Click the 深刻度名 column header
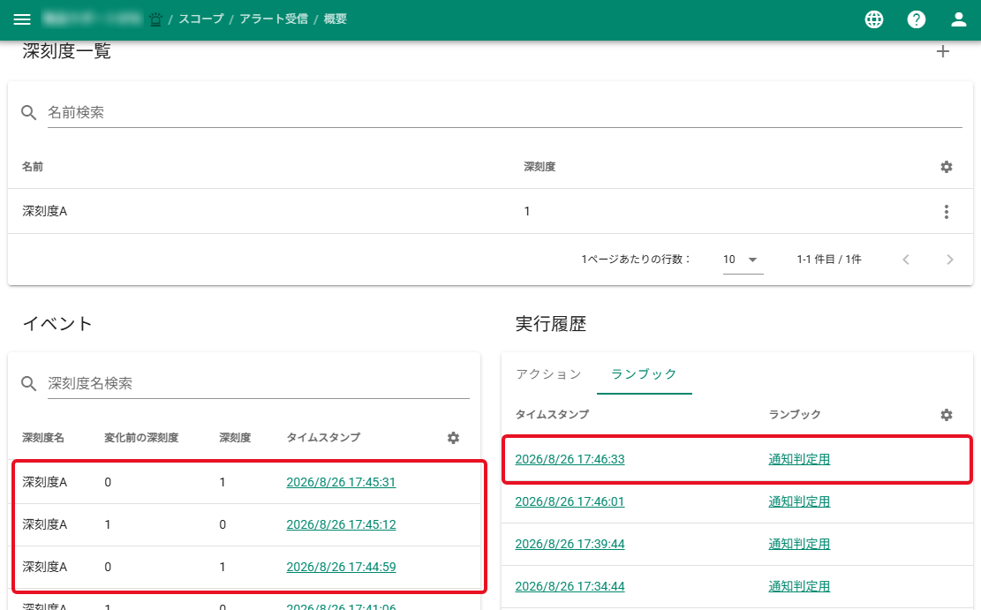This screenshot has height=610, width=981. 43,438
